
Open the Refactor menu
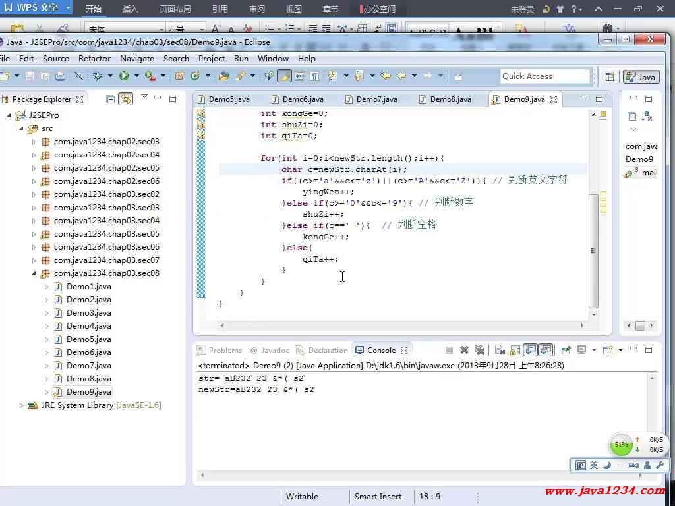tap(94, 58)
